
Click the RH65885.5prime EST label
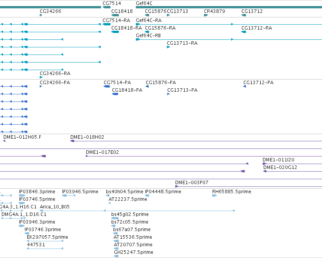(x=232, y=192)
